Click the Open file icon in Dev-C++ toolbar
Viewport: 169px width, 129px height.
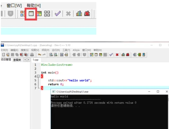pyautogui.click(x=8, y=55)
